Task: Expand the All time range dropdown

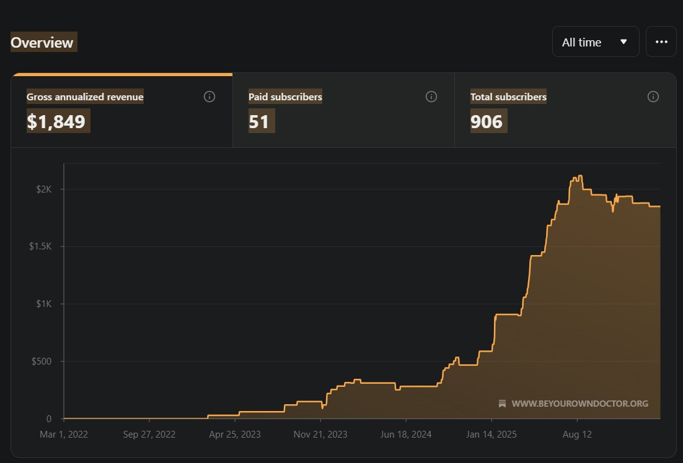Action: pyautogui.click(x=596, y=41)
